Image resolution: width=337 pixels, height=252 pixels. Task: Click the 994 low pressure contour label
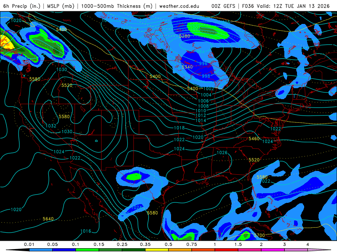click(201, 52)
